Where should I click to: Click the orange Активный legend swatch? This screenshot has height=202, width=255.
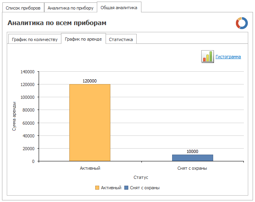(x=97, y=188)
